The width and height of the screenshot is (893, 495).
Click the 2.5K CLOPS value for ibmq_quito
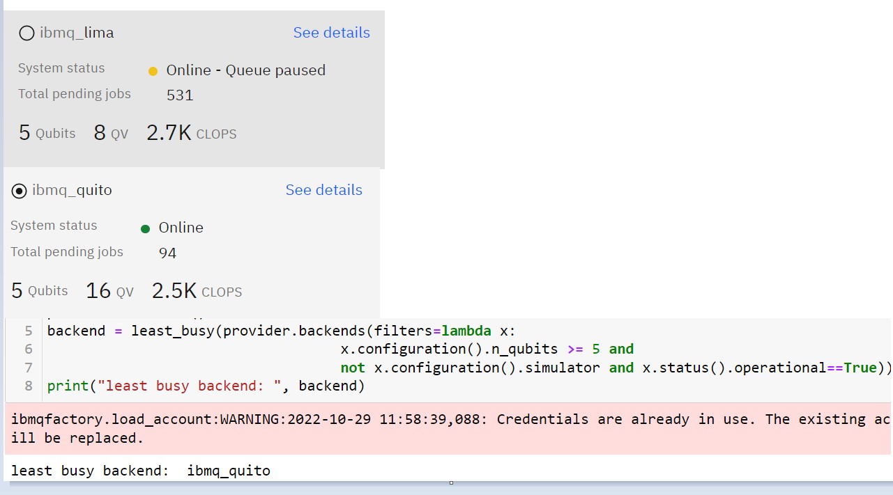(197, 291)
